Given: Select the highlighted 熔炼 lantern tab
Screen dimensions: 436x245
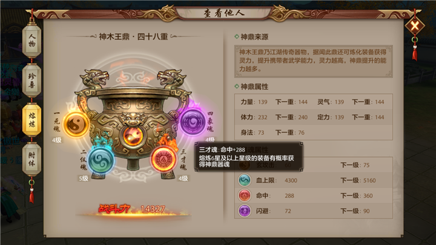Looking at the screenshot, I should (31, 120).
